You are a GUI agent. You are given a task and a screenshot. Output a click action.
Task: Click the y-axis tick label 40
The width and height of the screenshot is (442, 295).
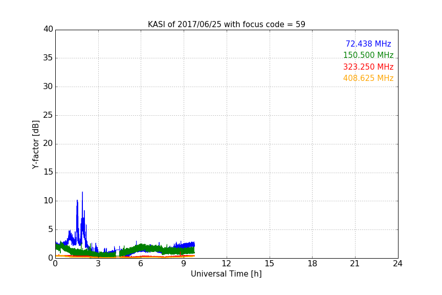[x=48, y=29]
